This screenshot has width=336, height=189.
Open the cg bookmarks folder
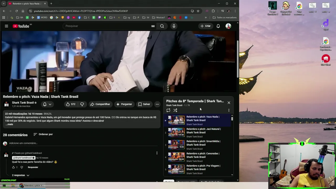click(127, 18)
